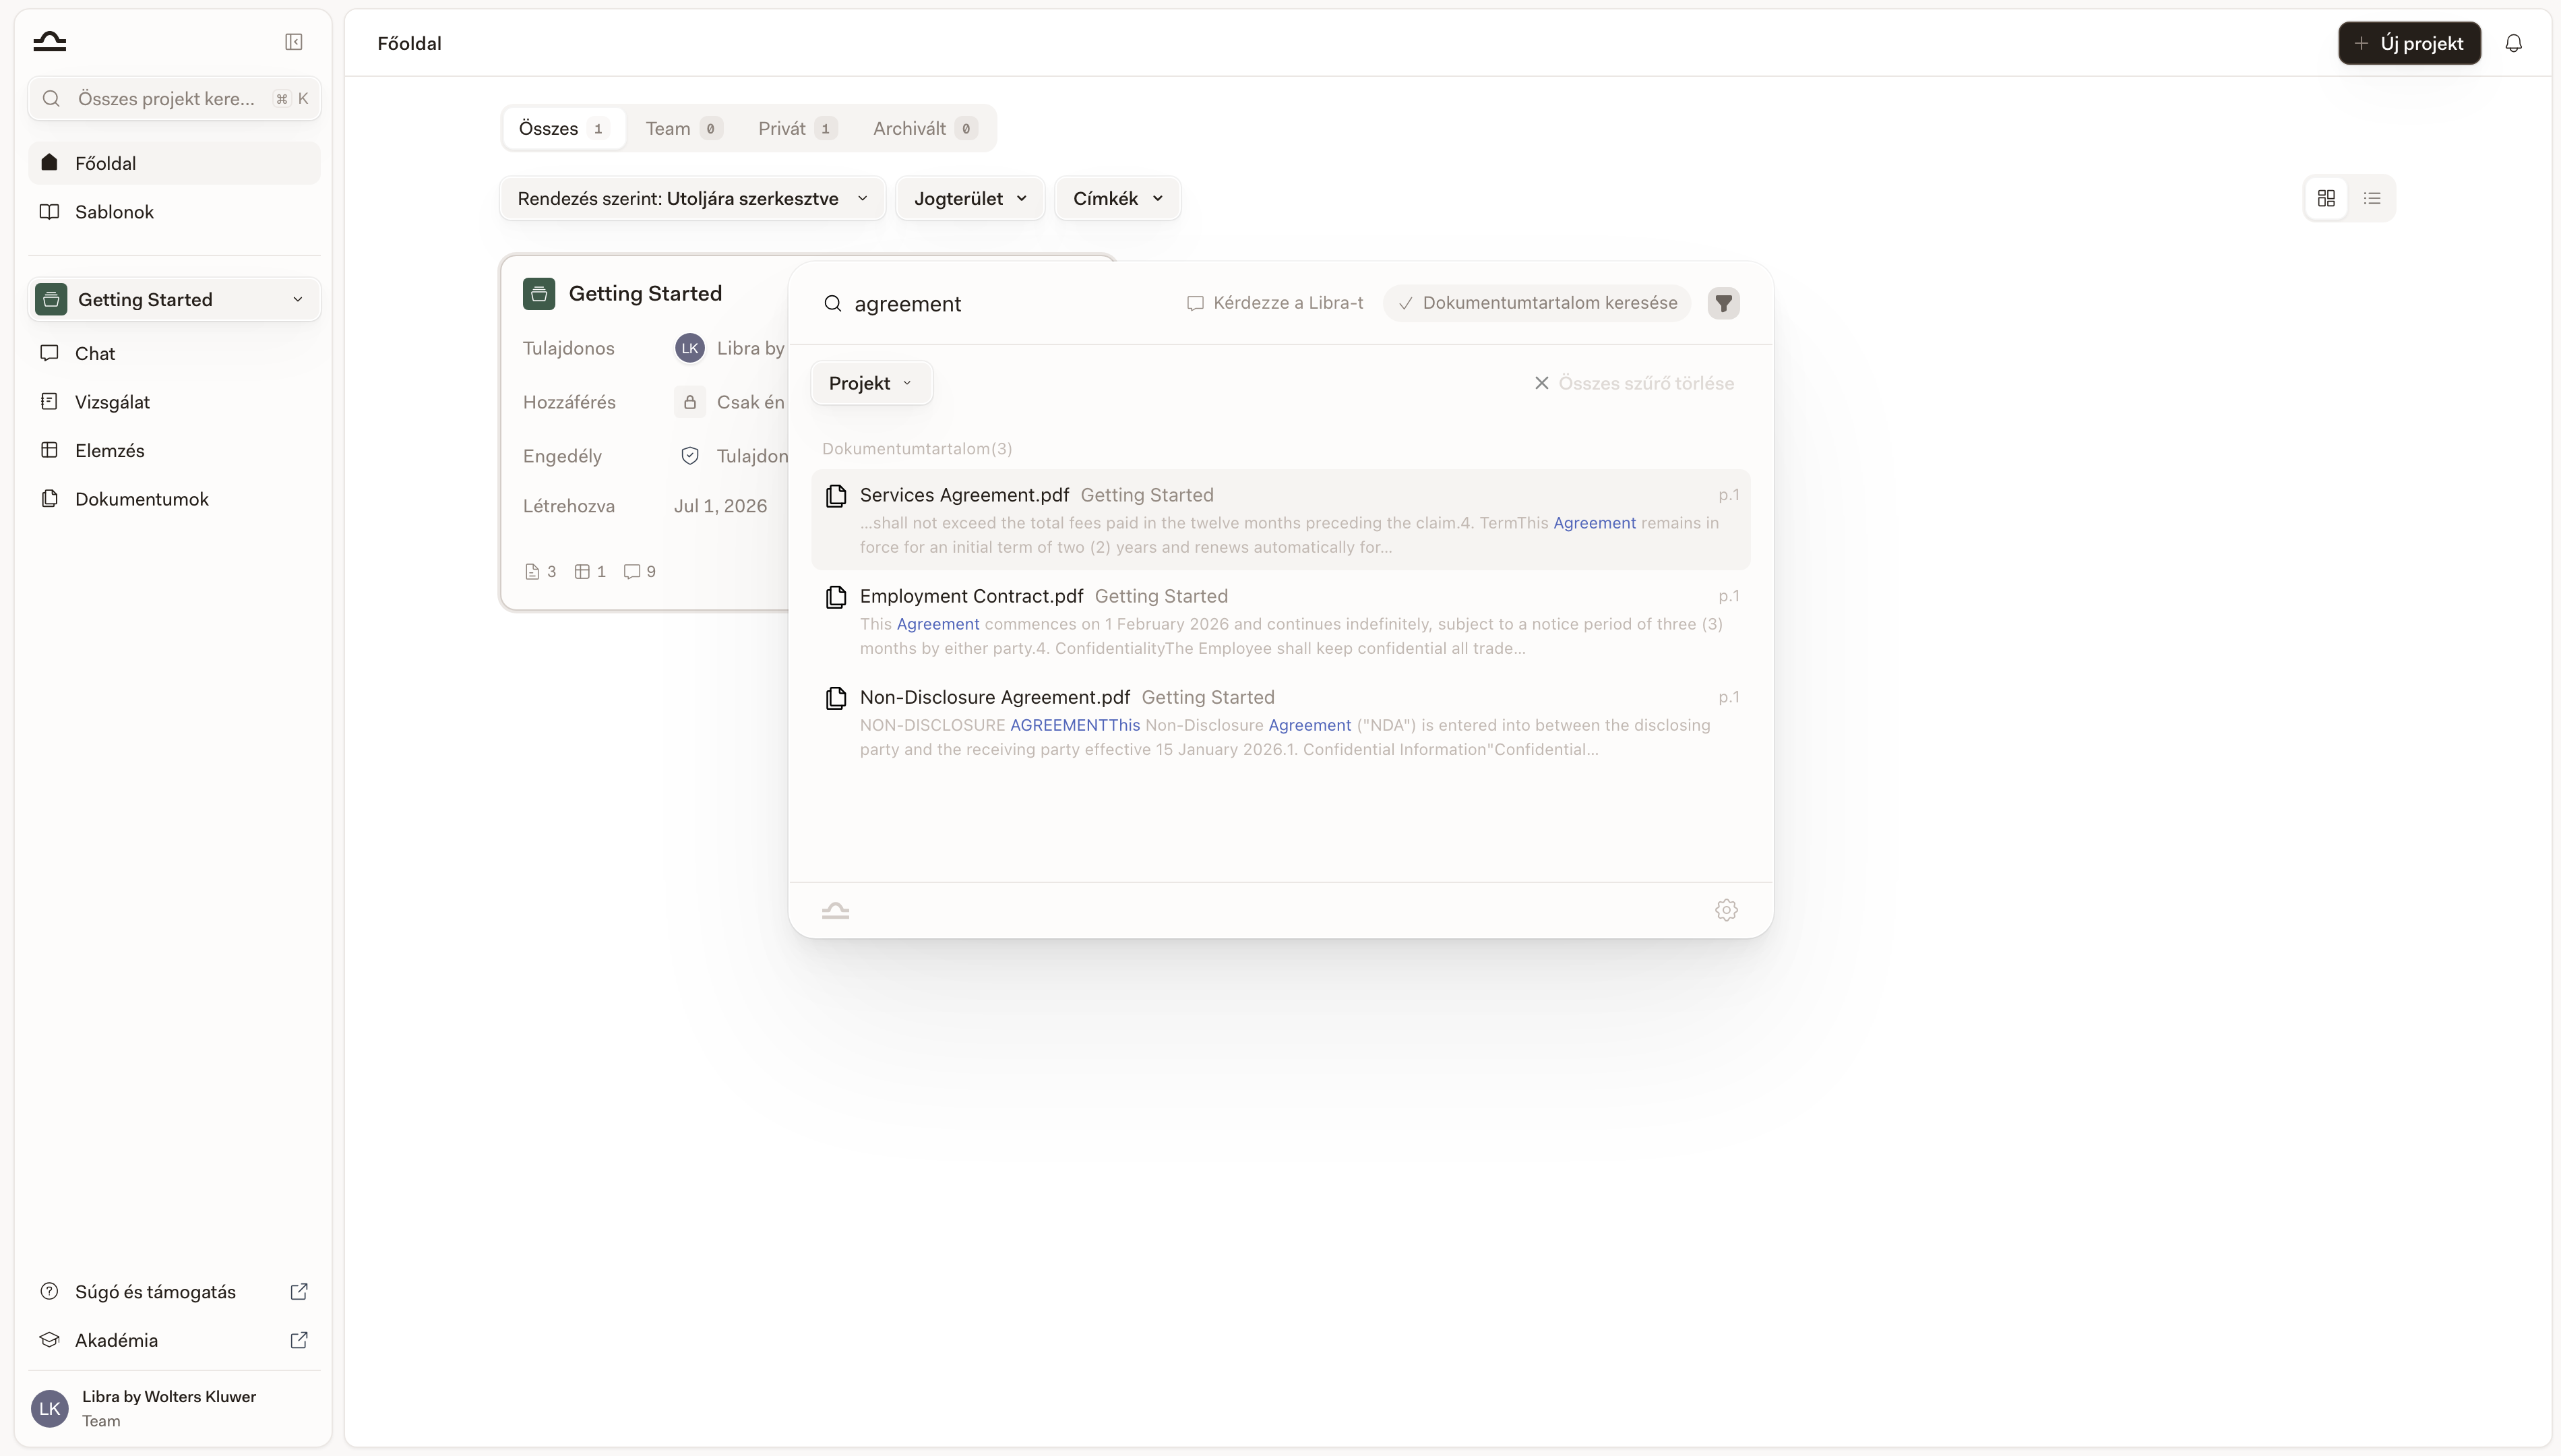
Task: Go to Főoldal in sidebar
Action: [x=174, y=163]
